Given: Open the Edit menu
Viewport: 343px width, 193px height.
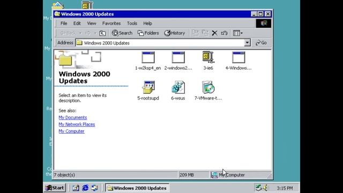Looking at the screenshot, I should point(77,23).
